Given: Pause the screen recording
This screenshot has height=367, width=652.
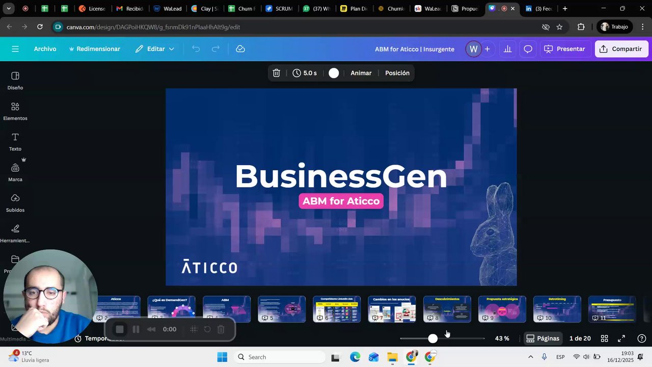Looking at the screenshot, I should [136, 329].
